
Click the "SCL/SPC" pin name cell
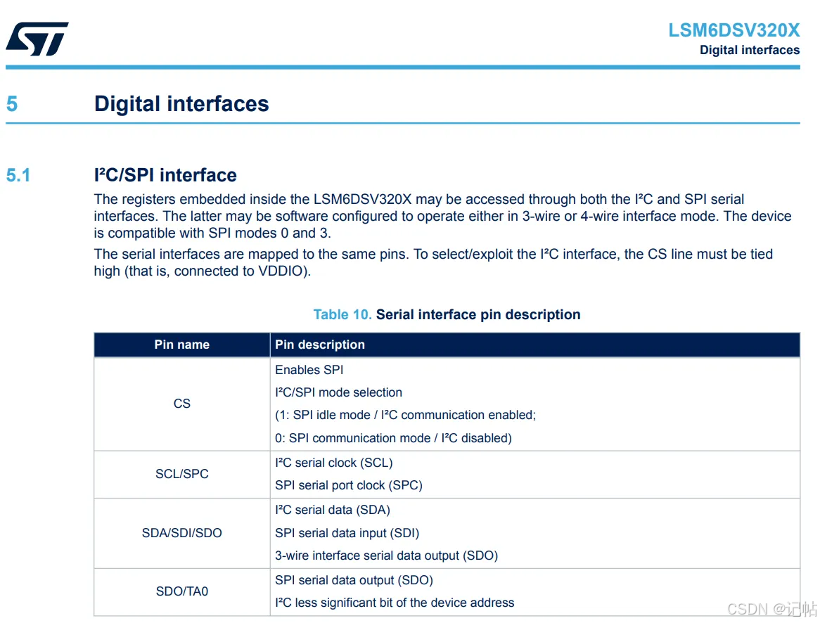click(182, 474)
